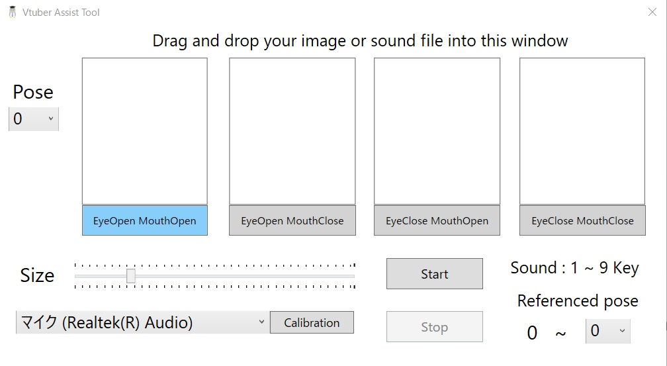
Task: Click the image slot above EyeClose MouthOpen
Action: [x=437, y=131]
